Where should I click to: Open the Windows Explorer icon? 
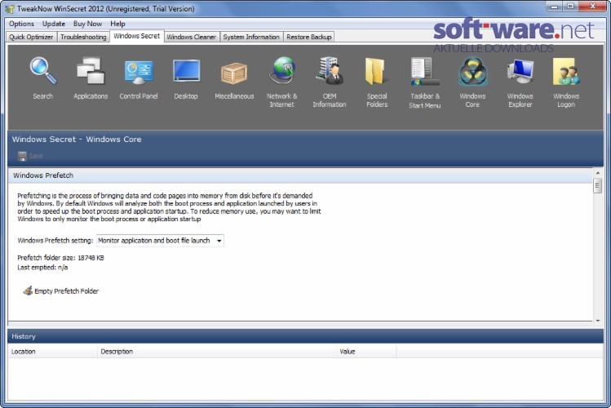coord(520,72)
